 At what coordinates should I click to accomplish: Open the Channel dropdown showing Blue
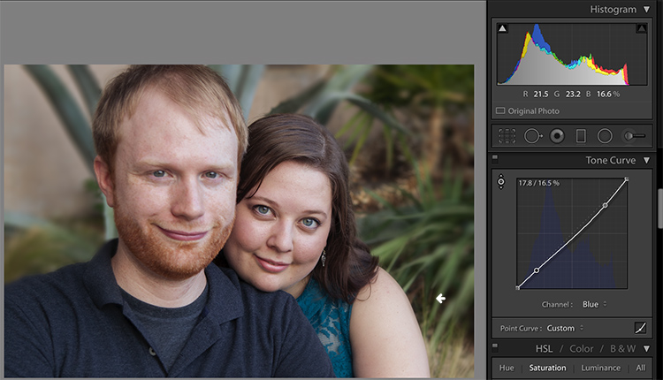click(x=594, y=304)
